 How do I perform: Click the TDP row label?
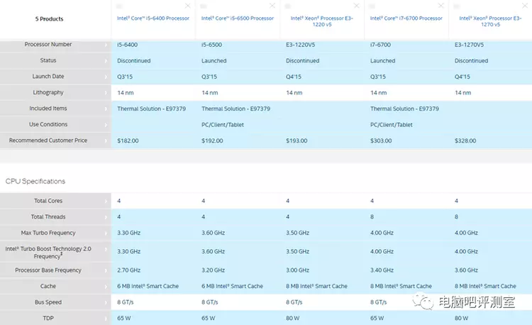click(x=48, y=318)
